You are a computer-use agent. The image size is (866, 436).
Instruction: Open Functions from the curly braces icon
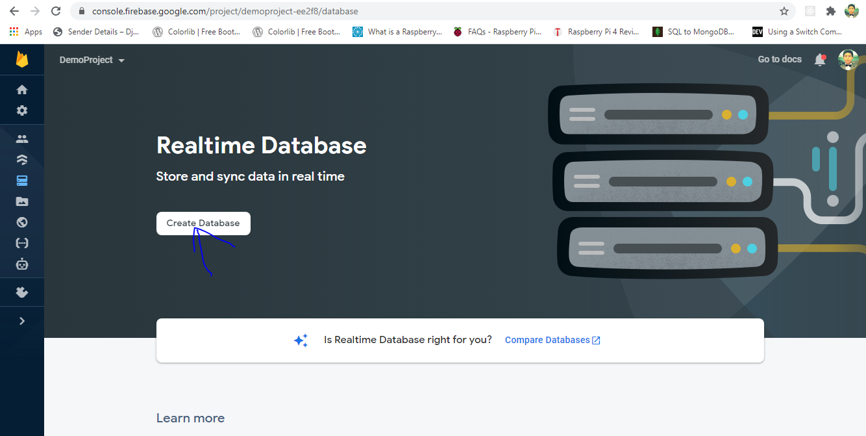point(22,243)
